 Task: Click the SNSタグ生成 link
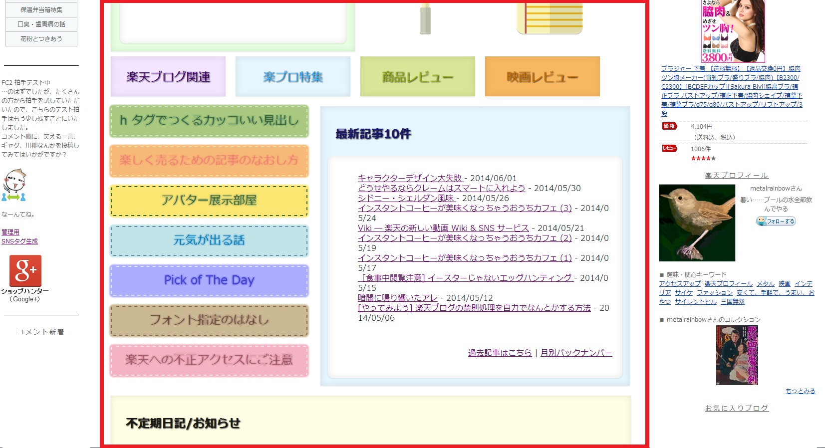coord(19,241)
